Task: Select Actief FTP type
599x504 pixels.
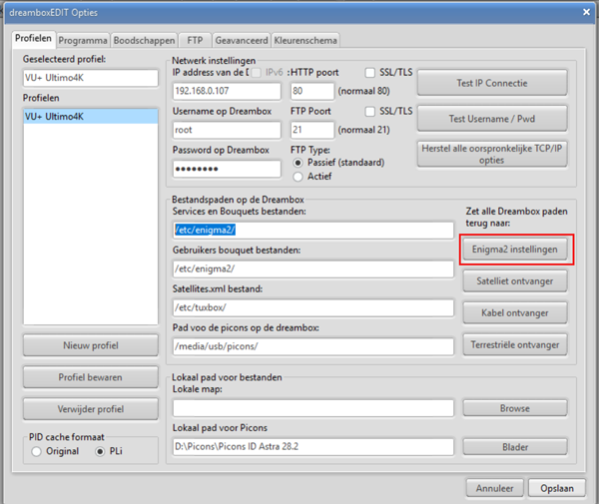Action: point(298,177)
